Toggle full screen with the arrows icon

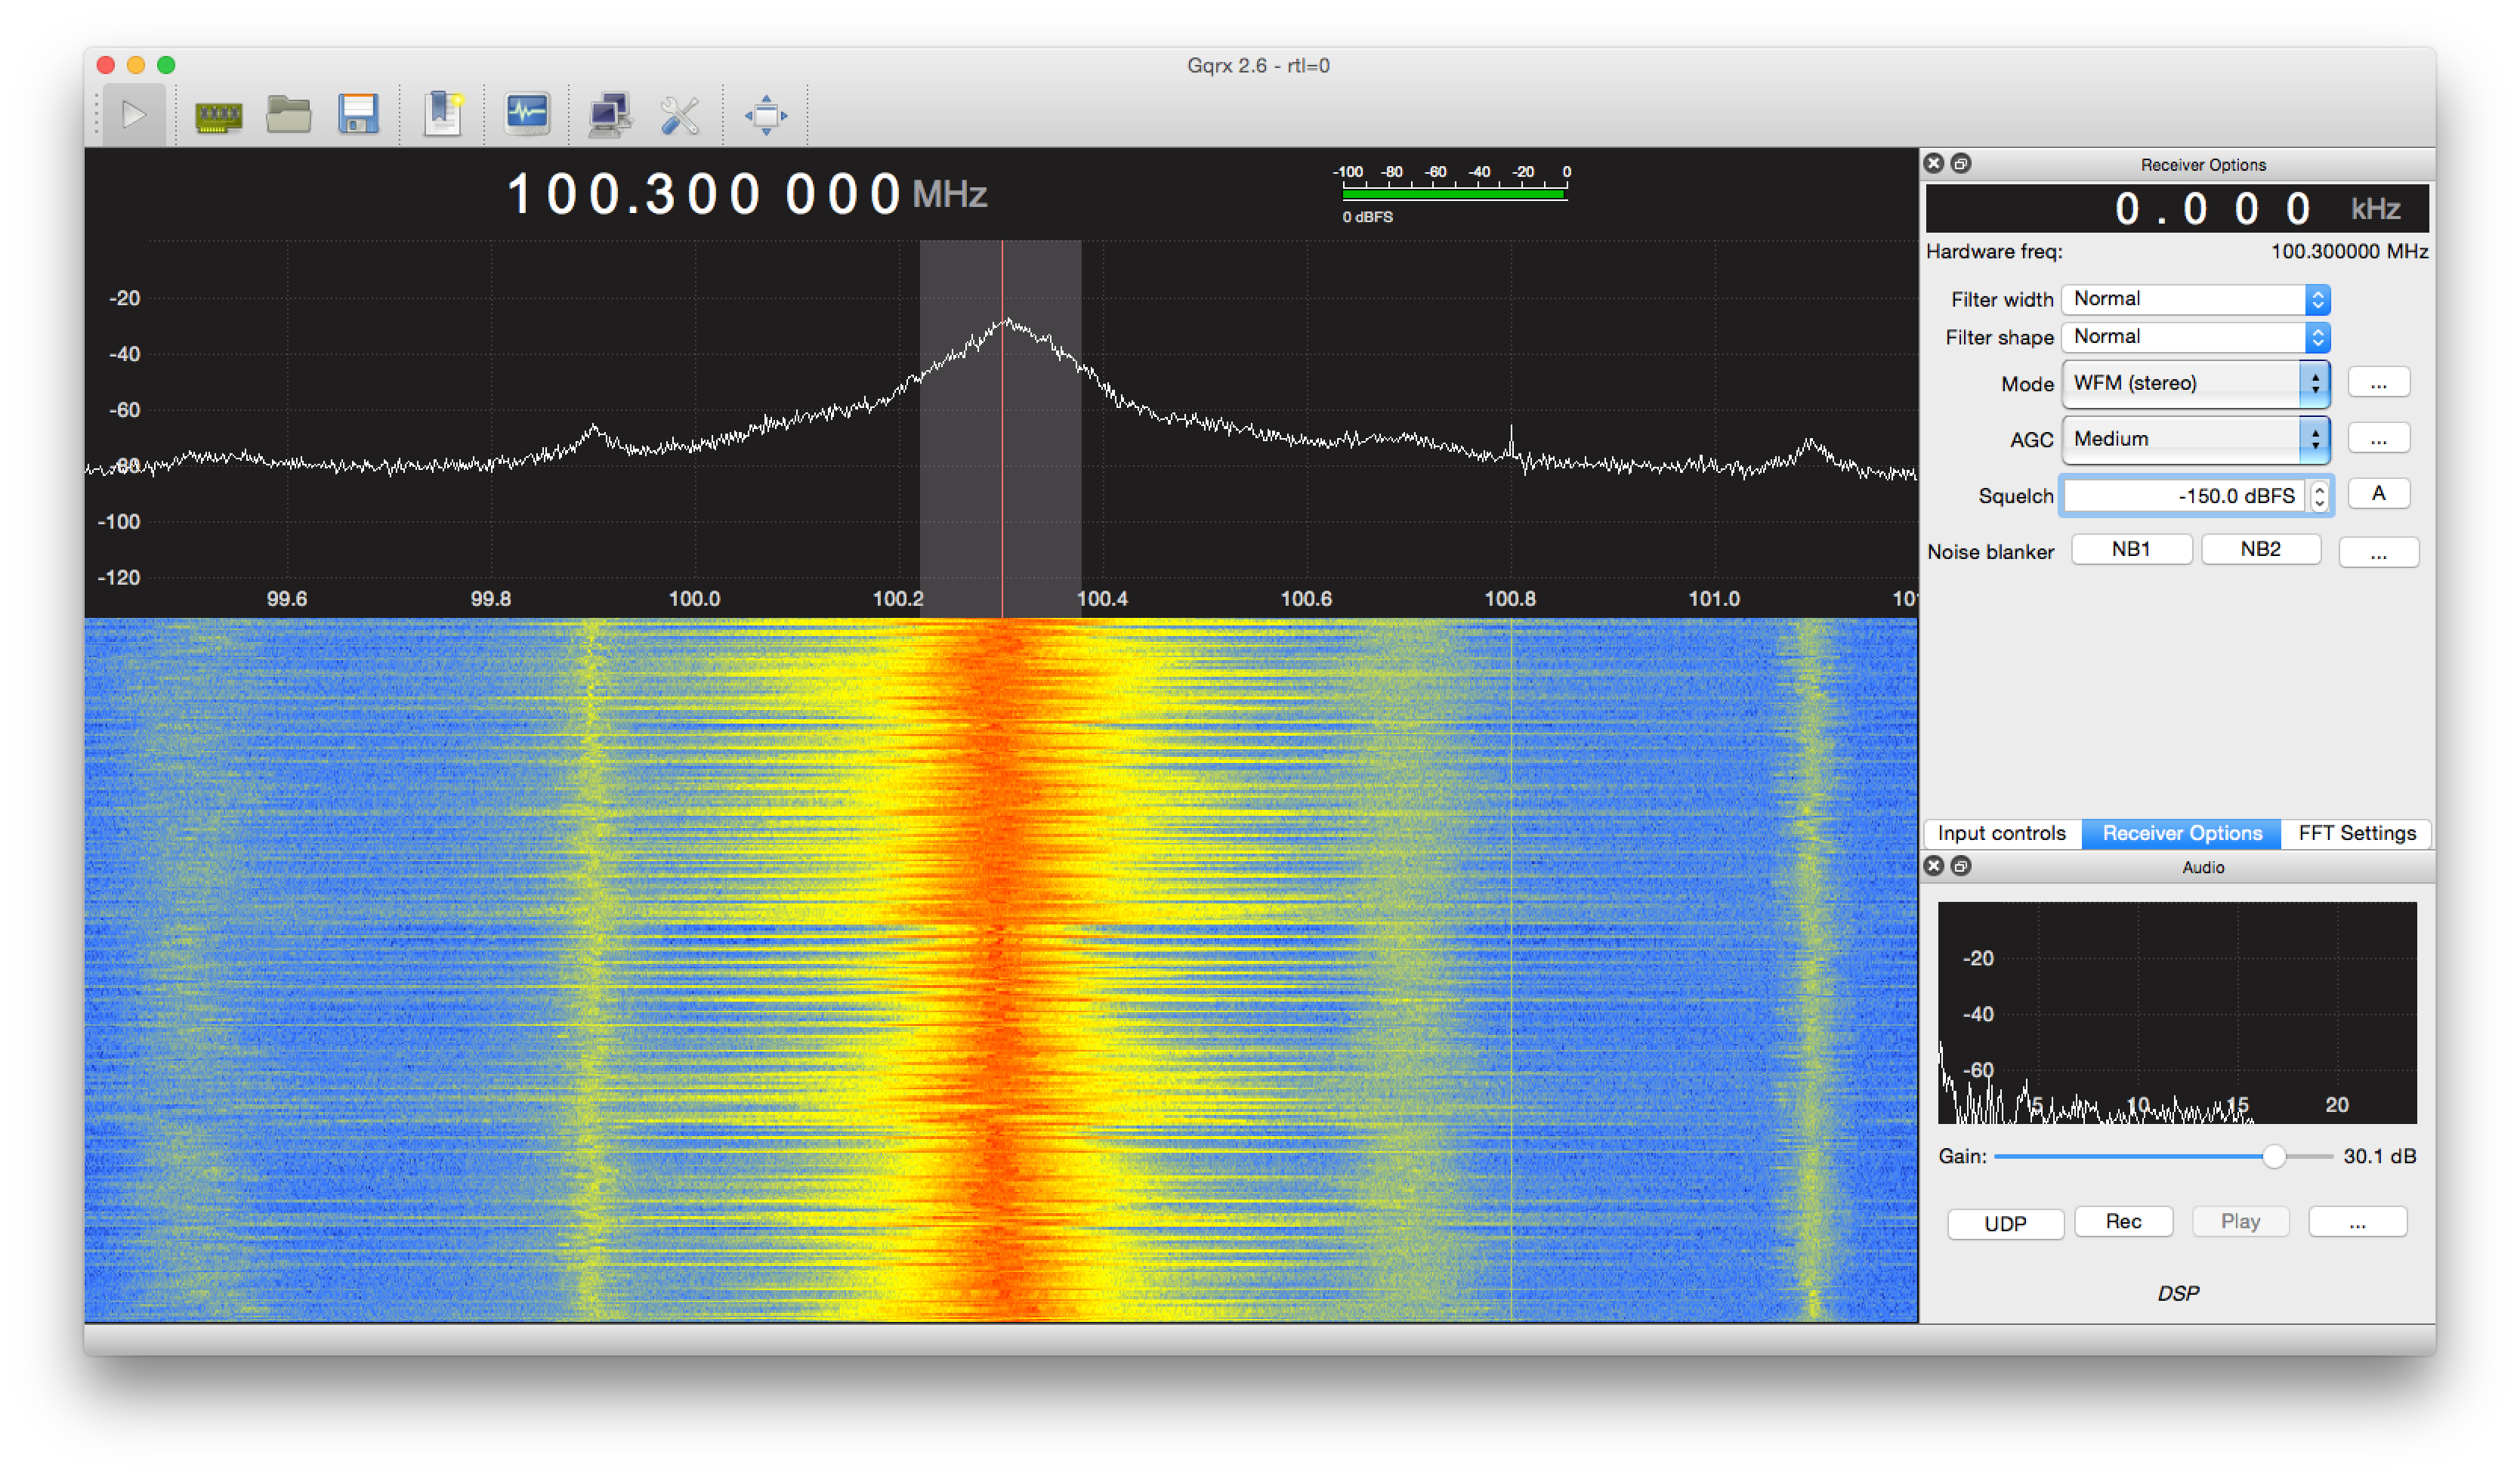[x=766, y=115]
